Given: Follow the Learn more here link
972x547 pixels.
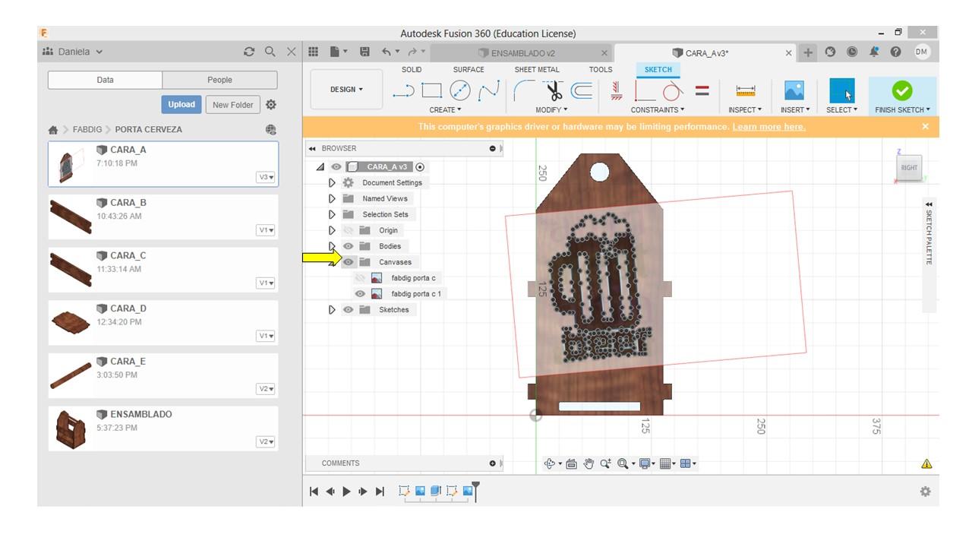Looking at the screenshot, I should click(x=768, y=127).
